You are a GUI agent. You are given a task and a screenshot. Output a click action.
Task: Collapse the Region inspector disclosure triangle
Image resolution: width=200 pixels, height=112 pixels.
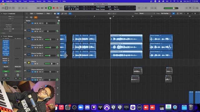point(2,14)
